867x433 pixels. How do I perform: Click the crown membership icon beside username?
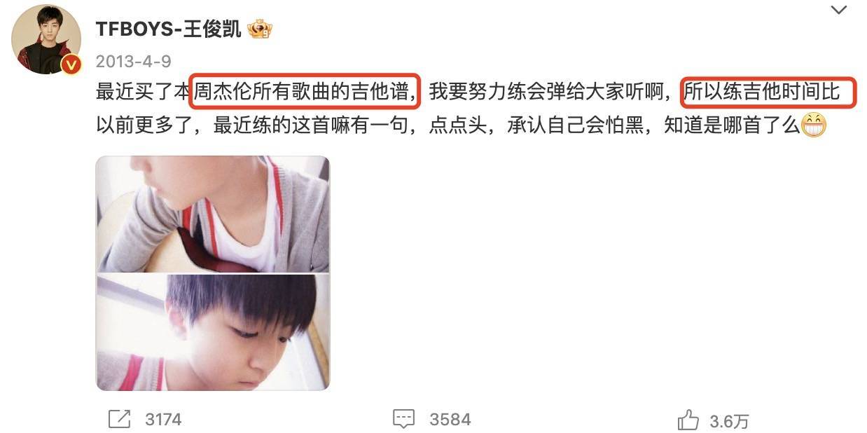(260, 29)
